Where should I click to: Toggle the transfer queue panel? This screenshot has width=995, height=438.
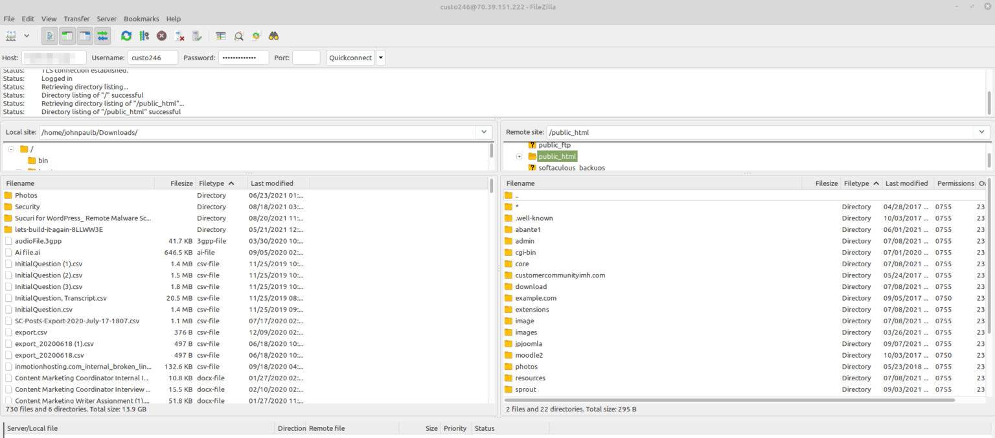click(102, 36)
